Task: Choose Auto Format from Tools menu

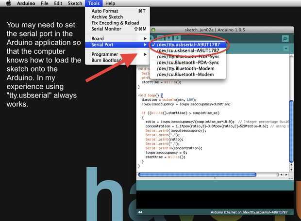Action: click(117, 11)
